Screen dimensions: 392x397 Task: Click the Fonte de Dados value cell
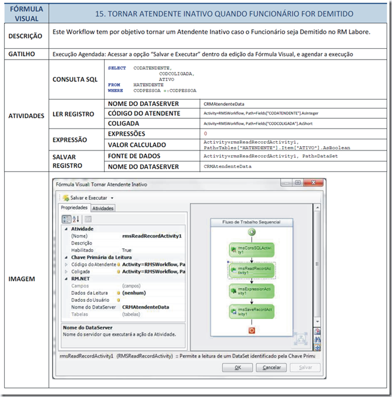click(293, 156)
